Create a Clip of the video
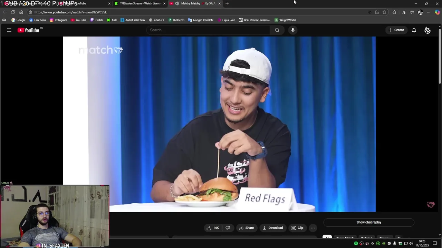This screenshot has width=442, height=248. coord(297,228)
